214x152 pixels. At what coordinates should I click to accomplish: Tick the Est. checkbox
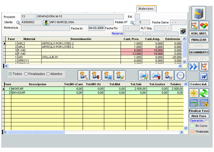point(137,16)
